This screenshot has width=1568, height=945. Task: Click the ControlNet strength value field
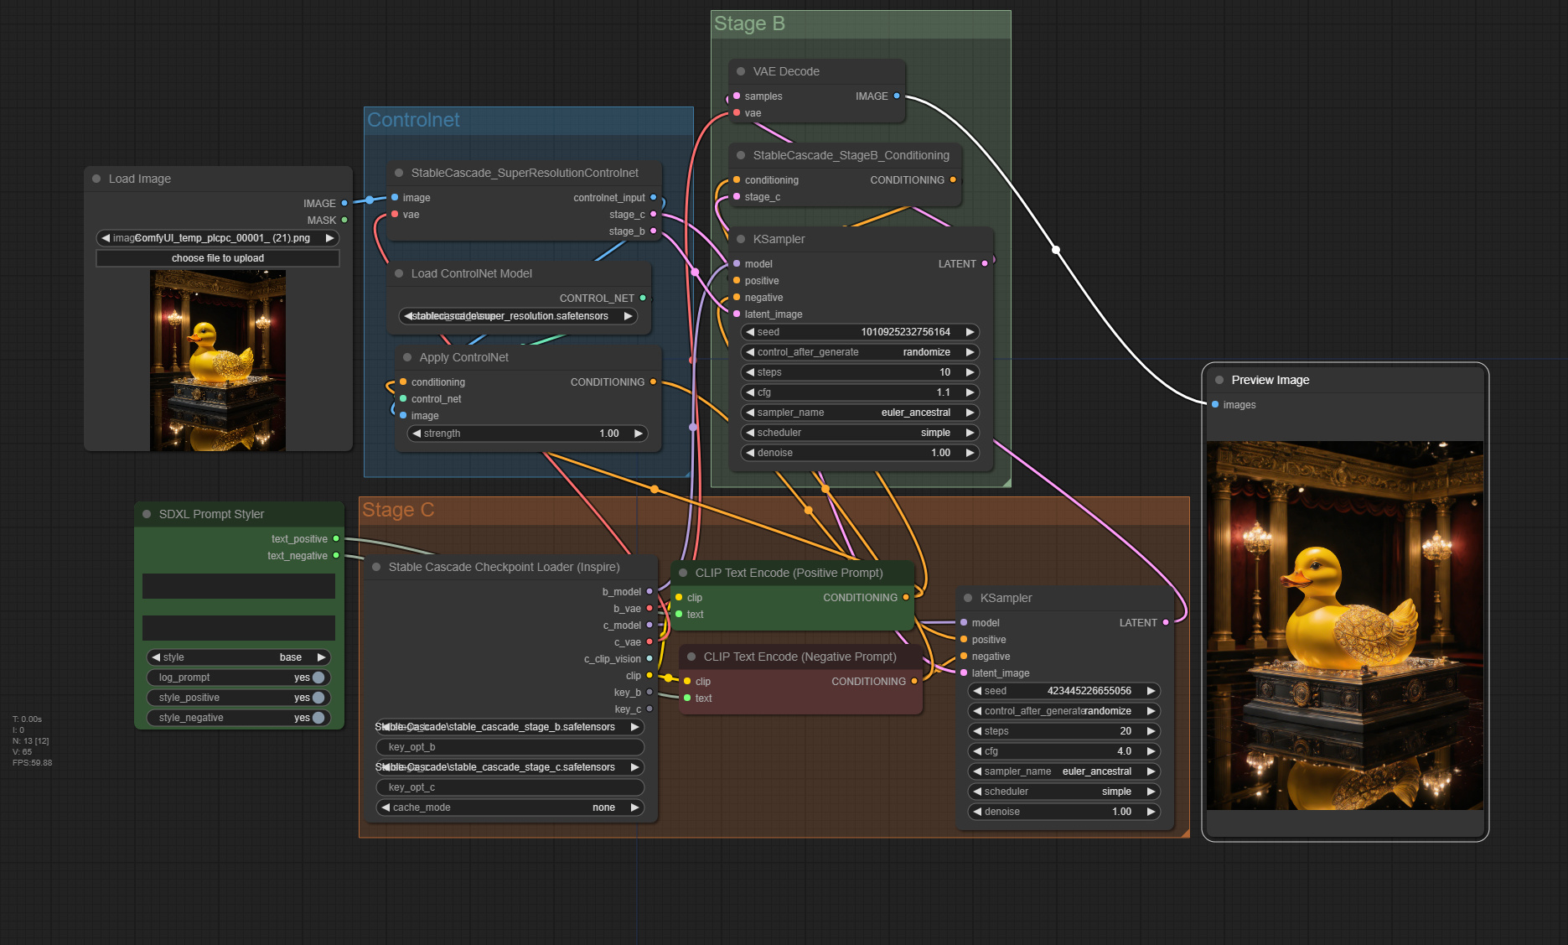[528, 434]
